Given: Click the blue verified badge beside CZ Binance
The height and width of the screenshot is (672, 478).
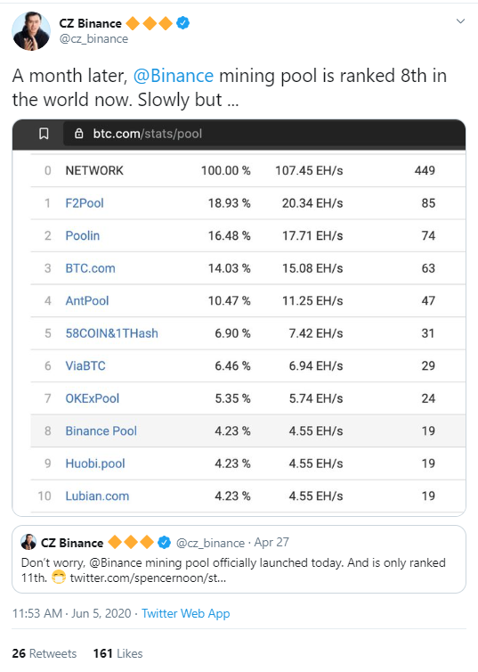Looking at the screenshot, I should (183, 22).
